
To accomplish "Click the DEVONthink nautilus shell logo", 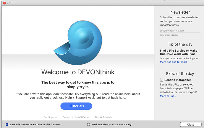I will coord(78,43).
